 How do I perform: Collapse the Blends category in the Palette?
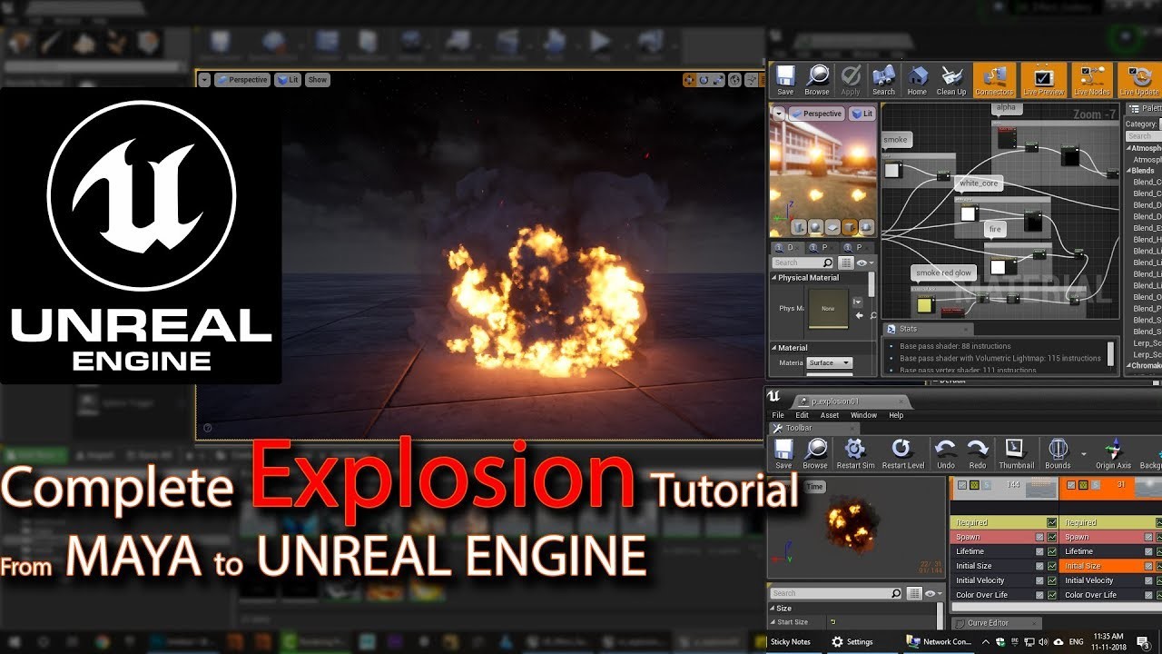pos(1128,170)
